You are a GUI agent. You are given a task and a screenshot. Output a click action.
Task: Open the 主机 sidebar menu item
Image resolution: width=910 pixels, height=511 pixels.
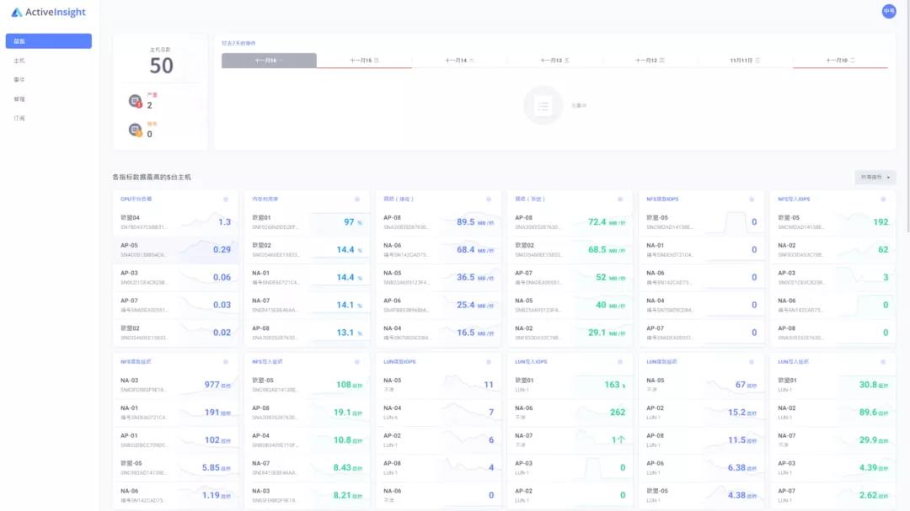20,61
